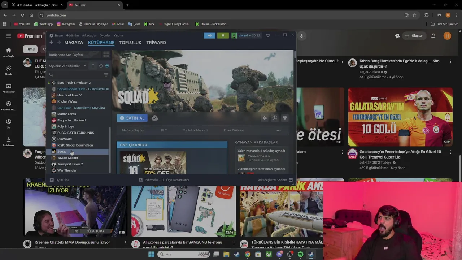Open Steam menu in Steam window
Screen dimensions: 462x260
coord(56,35)
